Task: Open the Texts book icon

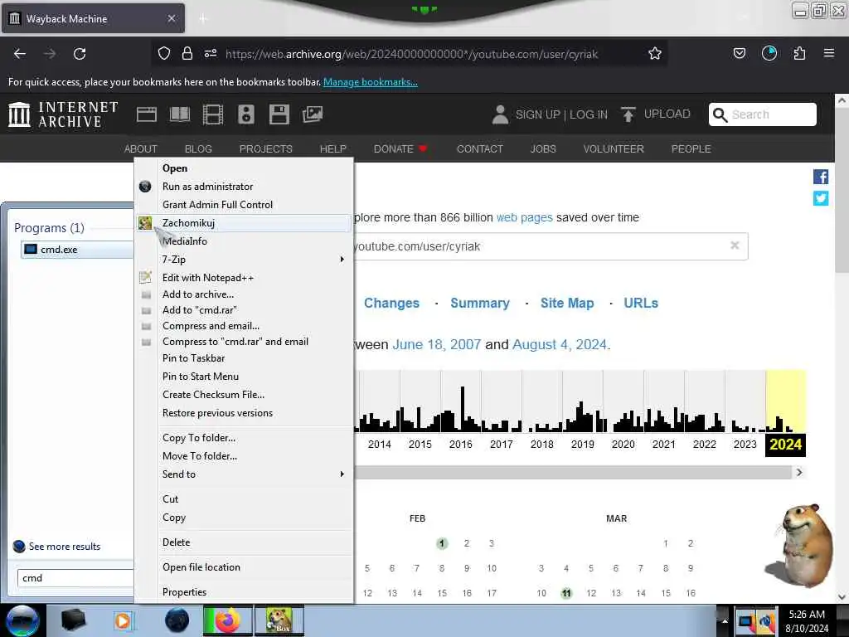Action: coord(180,114)
